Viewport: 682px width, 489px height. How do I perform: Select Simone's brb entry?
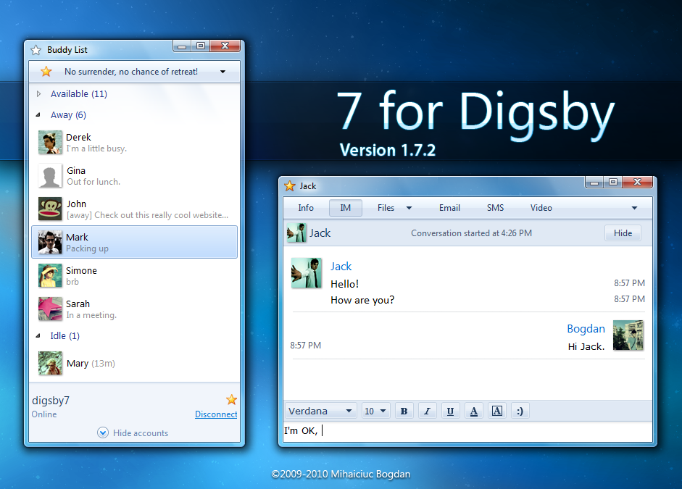[x=134, y=275]
